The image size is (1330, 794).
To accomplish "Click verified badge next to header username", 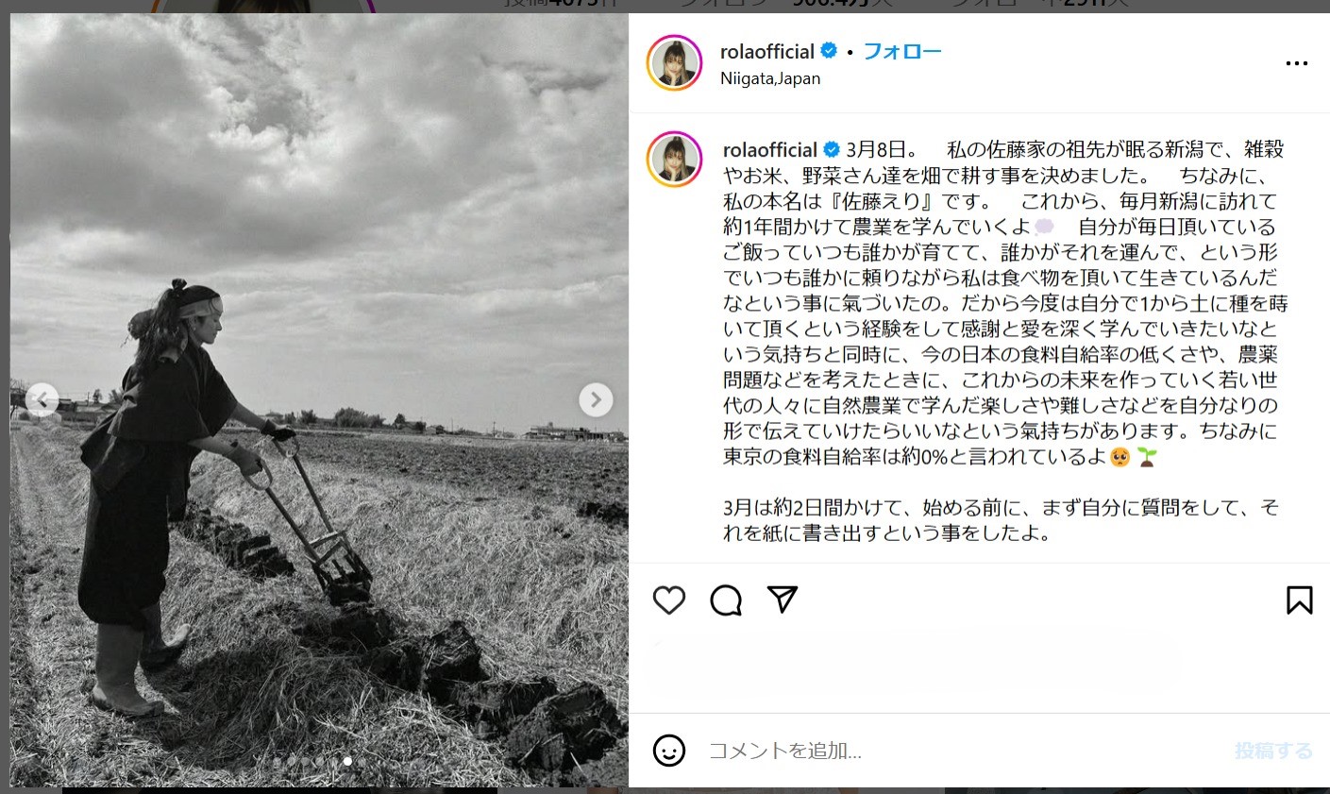I will (829, 51).
